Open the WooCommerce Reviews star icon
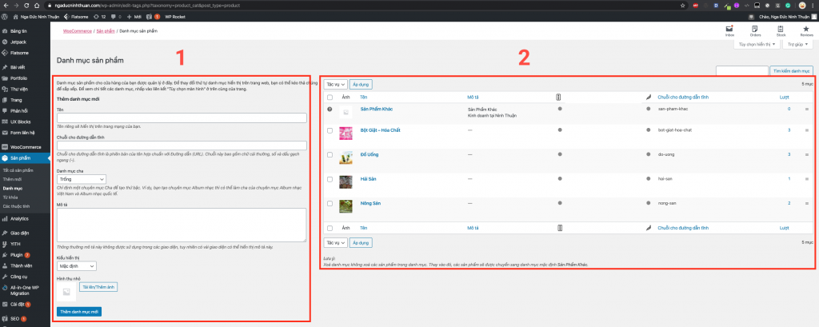Screen dimensions: 819x327 click(x=806, y=30)
